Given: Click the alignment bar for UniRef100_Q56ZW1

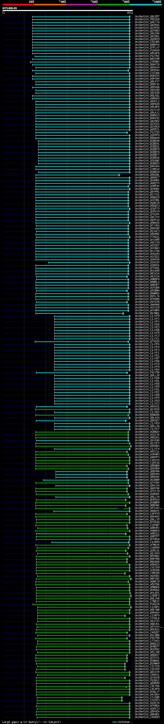Looking at the screenshot, I should [78, 175].
